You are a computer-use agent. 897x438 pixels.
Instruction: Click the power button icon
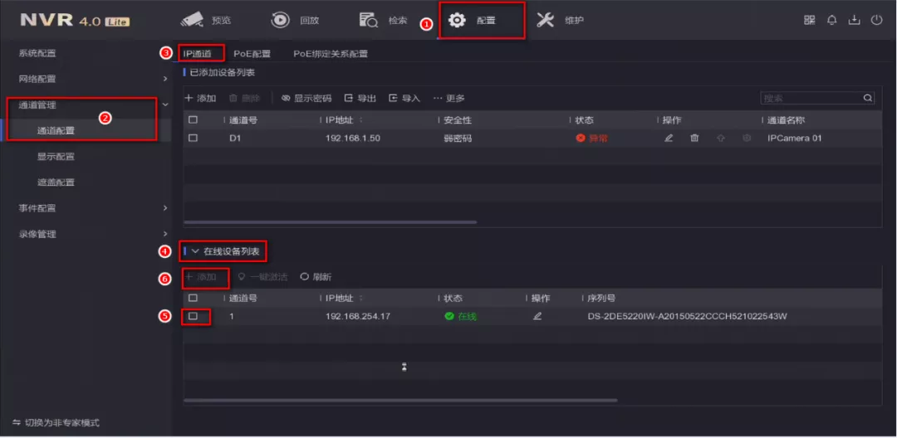tap(876, 21)
